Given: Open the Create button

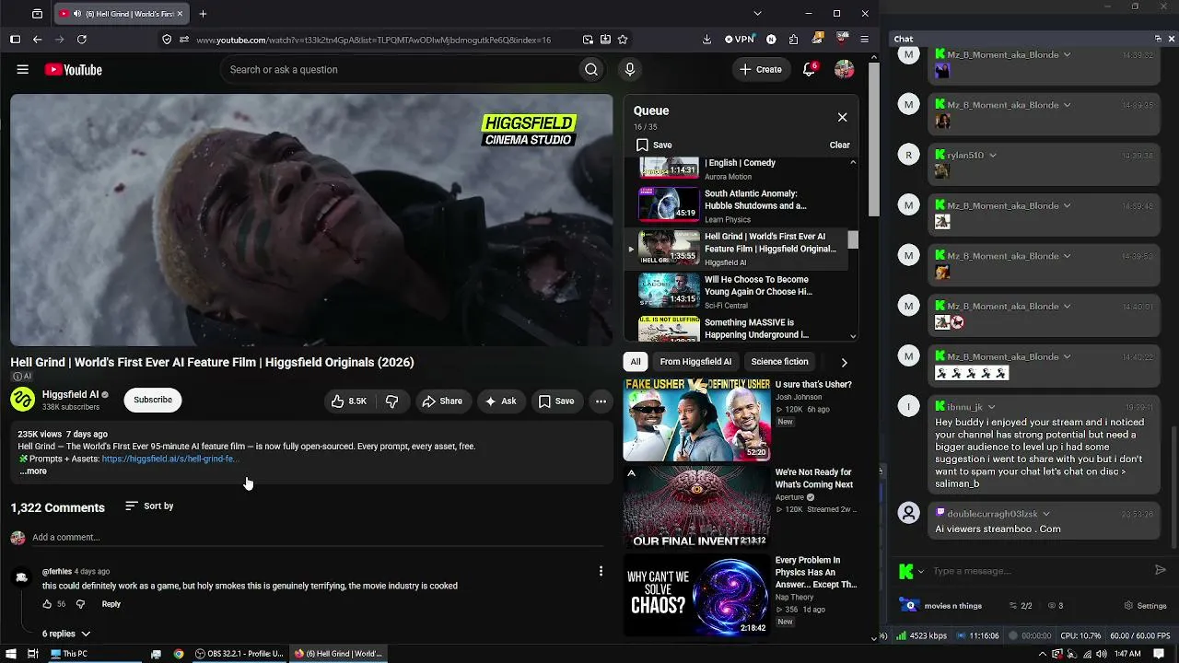Looking at the screenshot, I should point(761,70).
